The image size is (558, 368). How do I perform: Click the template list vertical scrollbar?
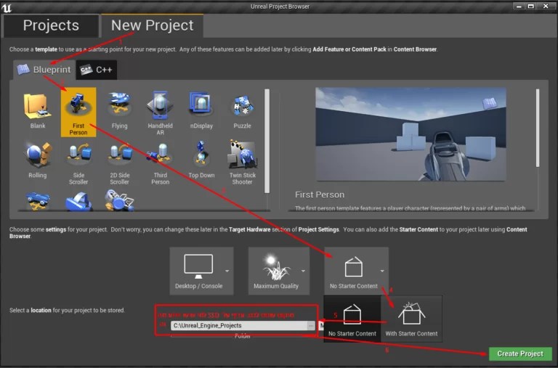pos(267,141)
